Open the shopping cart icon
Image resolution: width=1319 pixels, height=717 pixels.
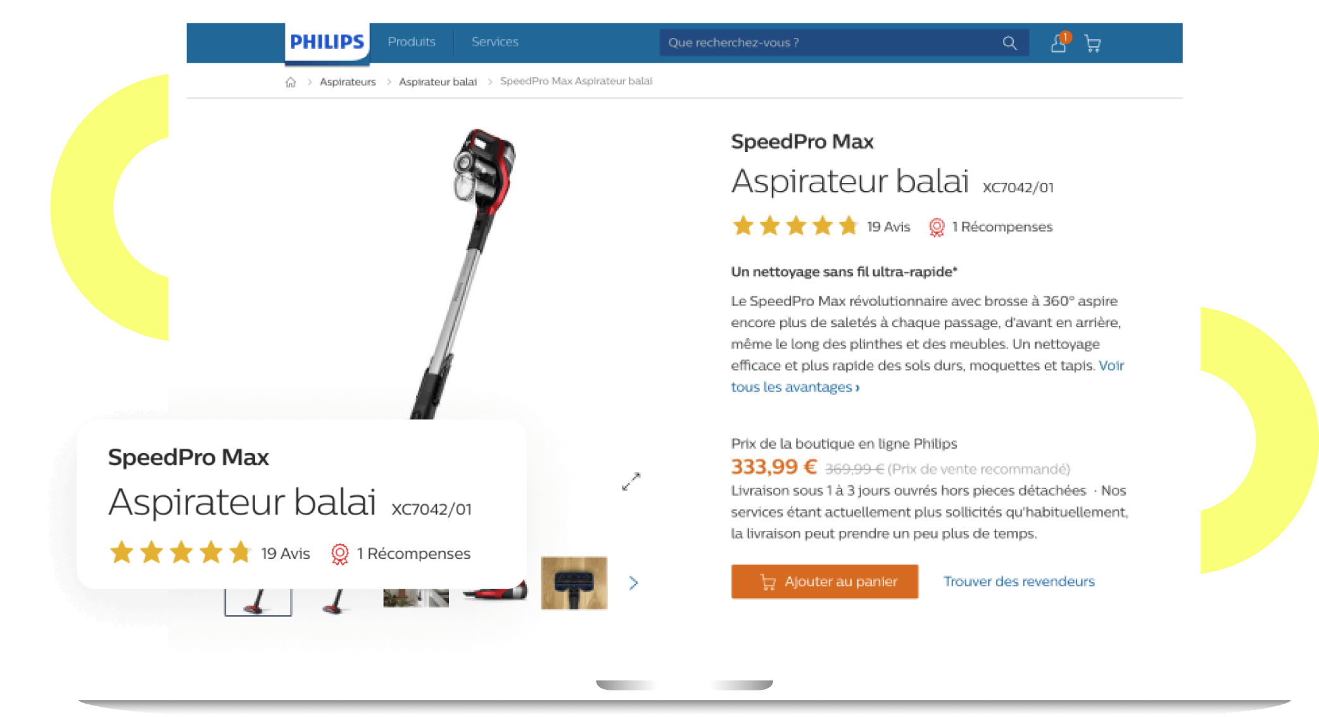pos(1092,44)
